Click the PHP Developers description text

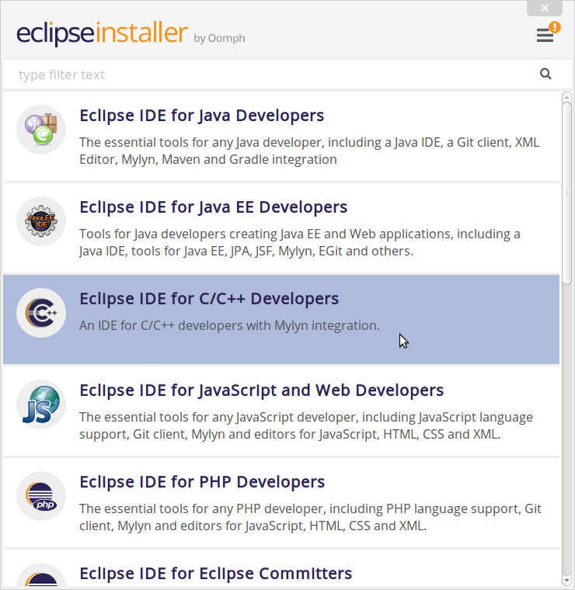[x=310, y=518]
